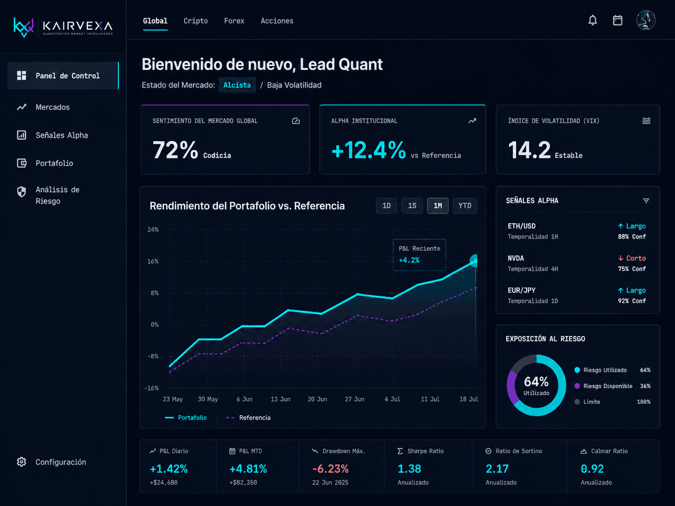The width and height of the screenshot is (675, 506).
Task: Click the Análisis de Riesgo shield icon
Action: click(21, 192)
